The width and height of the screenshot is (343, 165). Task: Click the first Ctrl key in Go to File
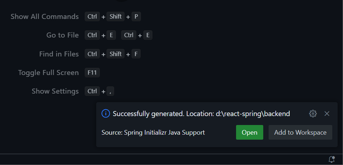[x=92, y=35]
